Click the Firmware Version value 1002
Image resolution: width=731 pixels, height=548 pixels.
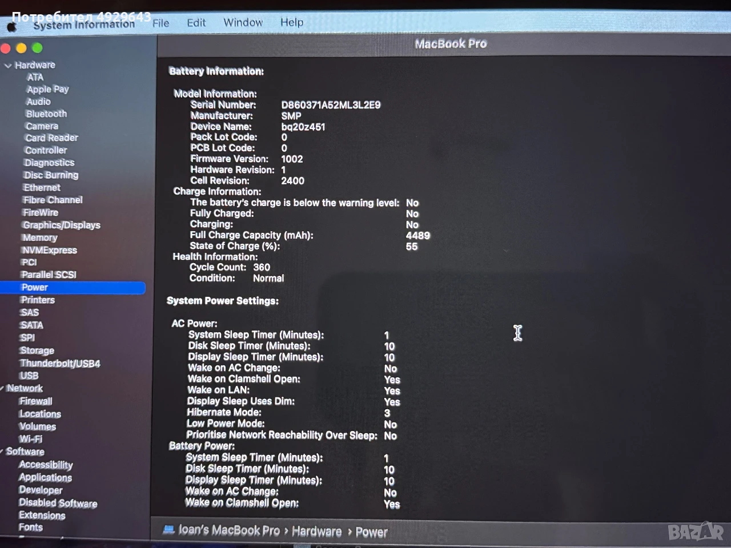292,159
